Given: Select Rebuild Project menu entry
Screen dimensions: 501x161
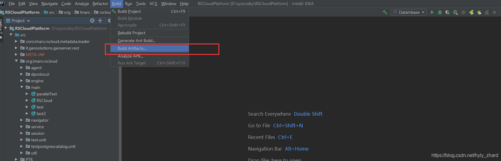Looking at the screenshot, I should coord(150,33).
